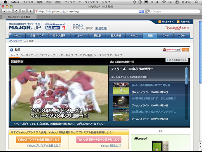Open WS第5戦は再開されず video thumbnail
Viewport: 202px width, 152px height.
[121, 102]
